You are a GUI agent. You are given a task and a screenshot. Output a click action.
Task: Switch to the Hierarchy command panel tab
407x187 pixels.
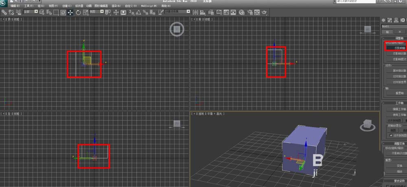pos(396,20)
